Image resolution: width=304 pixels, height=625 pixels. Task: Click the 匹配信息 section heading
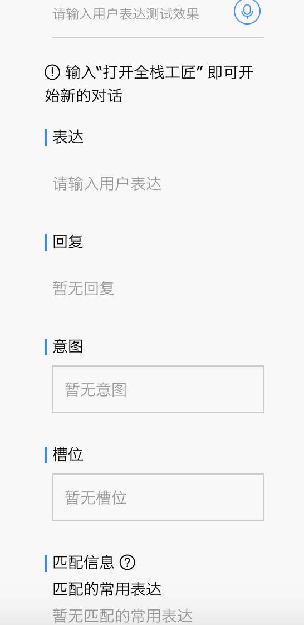(x=84, y=563)
